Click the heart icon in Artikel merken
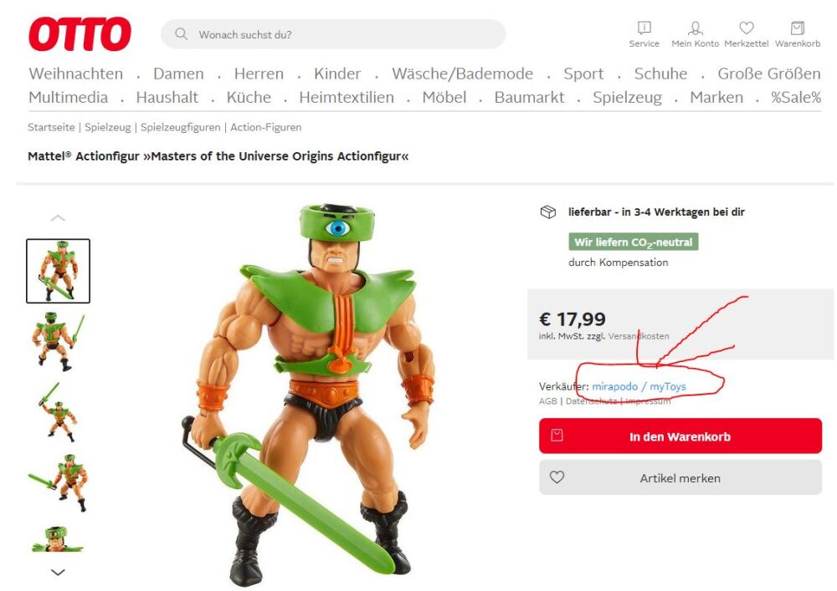This screenshot has width=837, height=591. pyautogui.click(x=557, y=477)
